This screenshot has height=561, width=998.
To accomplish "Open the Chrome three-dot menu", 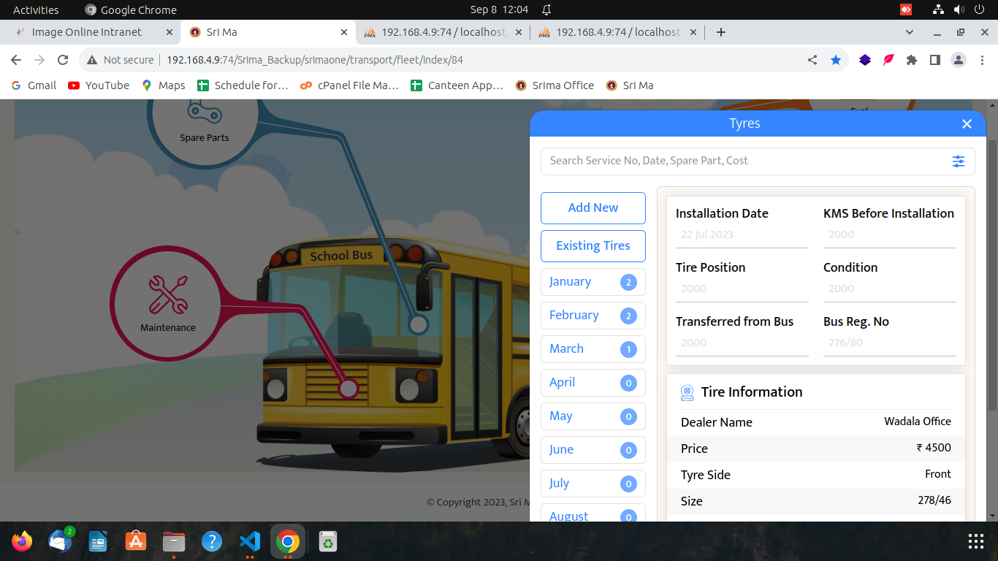I will tap(982, 60).
